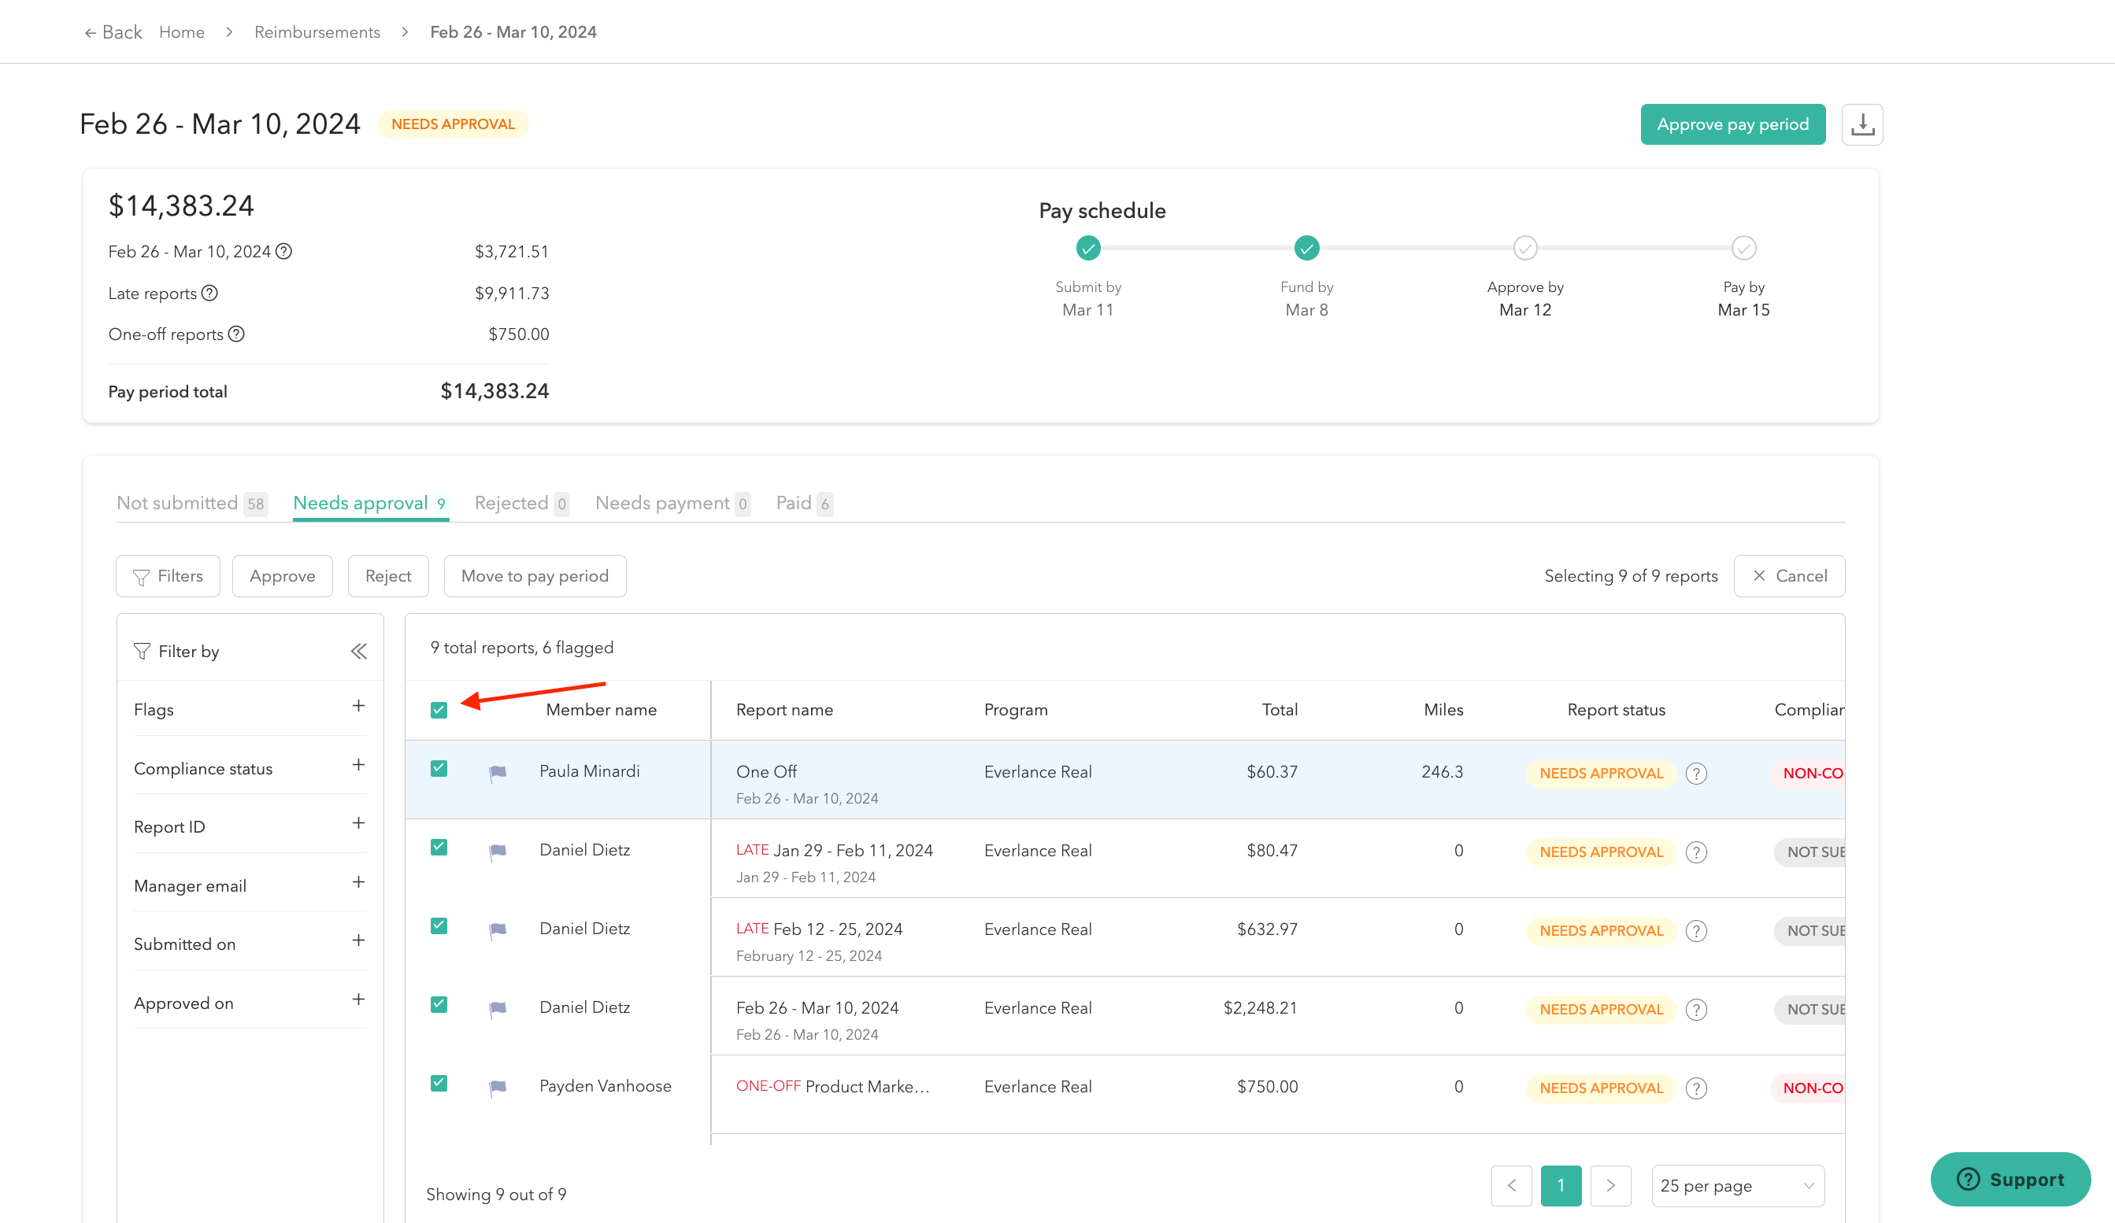Viewport: 2115px width, 1223px height.
Task: Click help icon next to Late reports
Action: click(x=209, y=293)
